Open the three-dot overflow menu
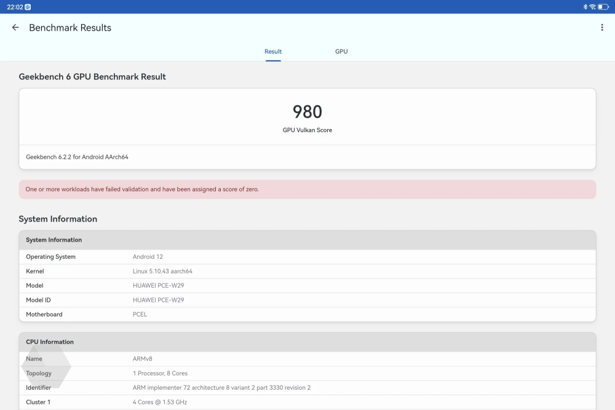This screenshot has width=615, height=410. (601, 28)
